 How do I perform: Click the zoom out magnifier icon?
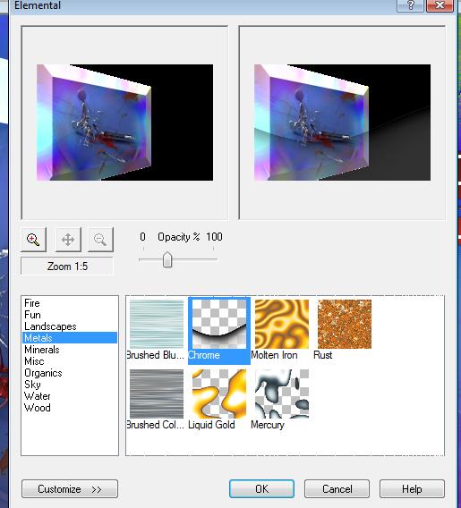tap(100, 240)
